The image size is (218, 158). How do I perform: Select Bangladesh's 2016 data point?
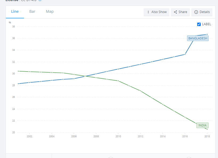pos(185,54)
